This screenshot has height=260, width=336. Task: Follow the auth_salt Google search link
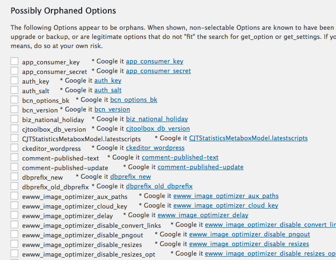(x=108, y=90)
